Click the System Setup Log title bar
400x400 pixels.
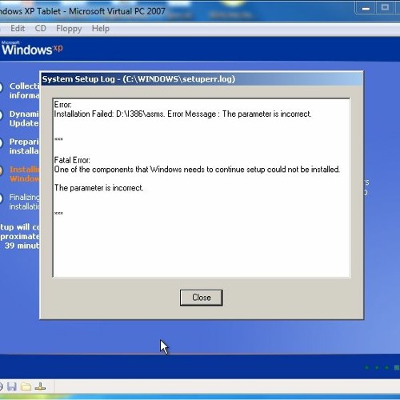[x=202, y=79]
